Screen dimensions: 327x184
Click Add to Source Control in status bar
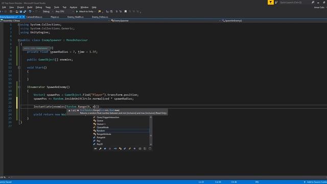(315, 182)
